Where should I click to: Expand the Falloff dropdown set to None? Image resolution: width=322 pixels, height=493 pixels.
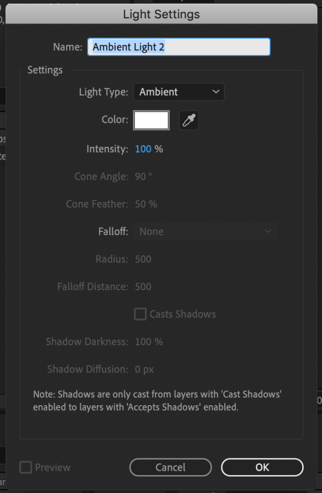pos(205,232)
